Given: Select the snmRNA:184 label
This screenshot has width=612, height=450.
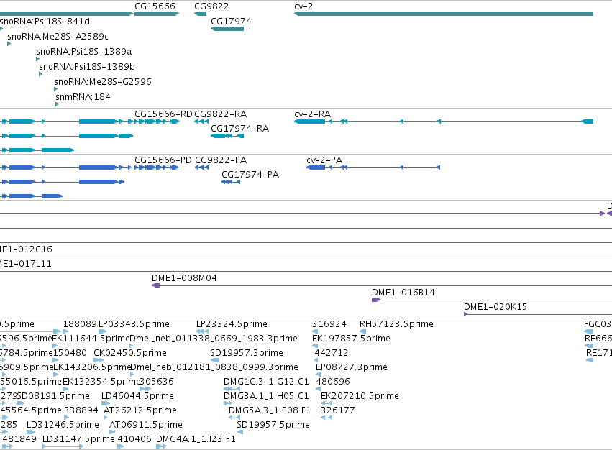Looking at the screenshot, I should [83, 97].
